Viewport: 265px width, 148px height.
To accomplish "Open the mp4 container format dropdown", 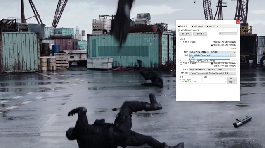I will 228,34.
